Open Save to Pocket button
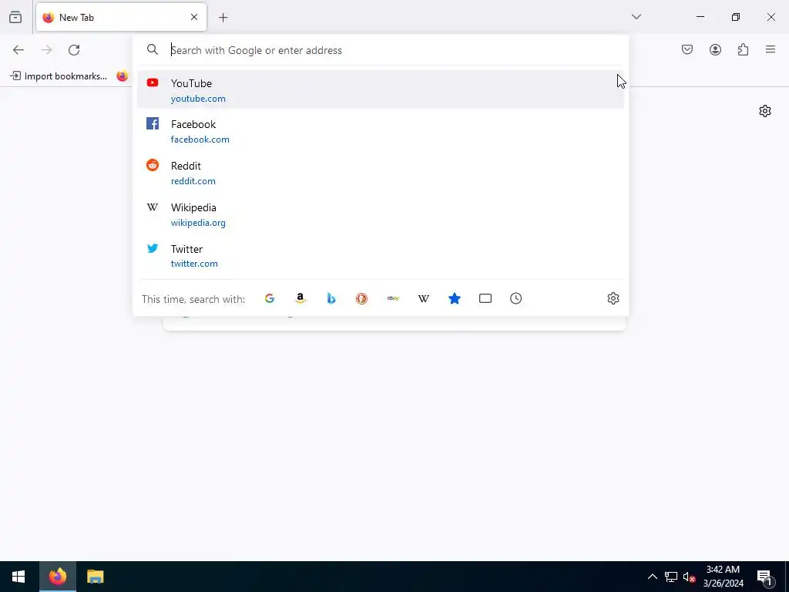Screen dimensions: 789x592 (x=687, y=49)
